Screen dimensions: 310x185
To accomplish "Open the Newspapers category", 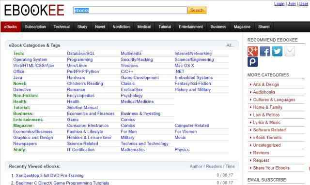I will [x=25, y=144].
